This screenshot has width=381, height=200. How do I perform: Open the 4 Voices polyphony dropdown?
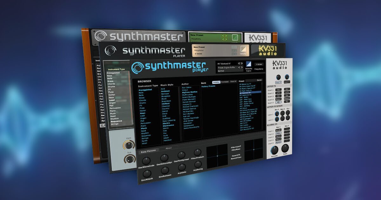pos(259,64)
